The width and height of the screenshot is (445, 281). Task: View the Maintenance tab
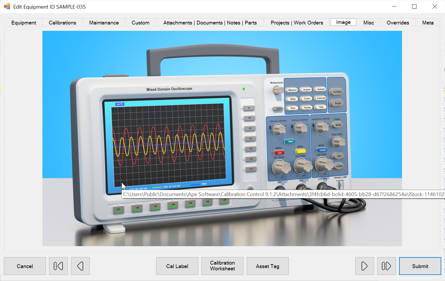coord(104,22)
